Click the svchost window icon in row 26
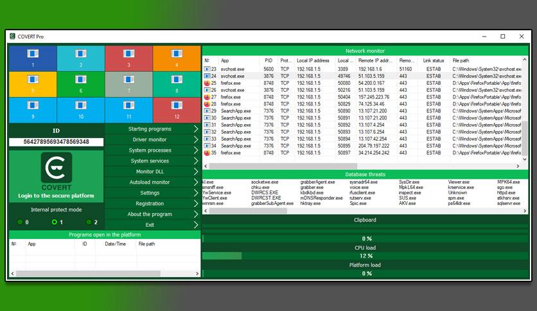The image size is (537, 311). tap(207, 90)
